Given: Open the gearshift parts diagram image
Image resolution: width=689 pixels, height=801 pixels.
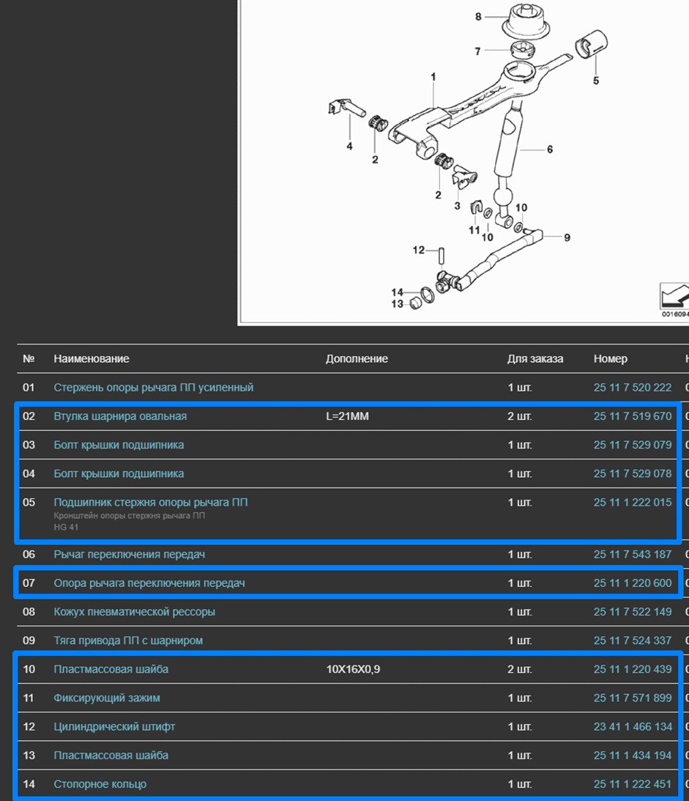Looking at the screenshot, I should 463,162.
